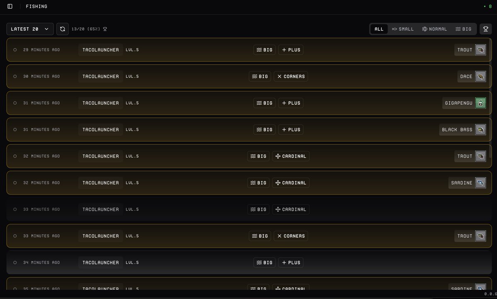The image size is (497, 299).
Task: Click the Fishing page title
Action: tap(36, 6)
